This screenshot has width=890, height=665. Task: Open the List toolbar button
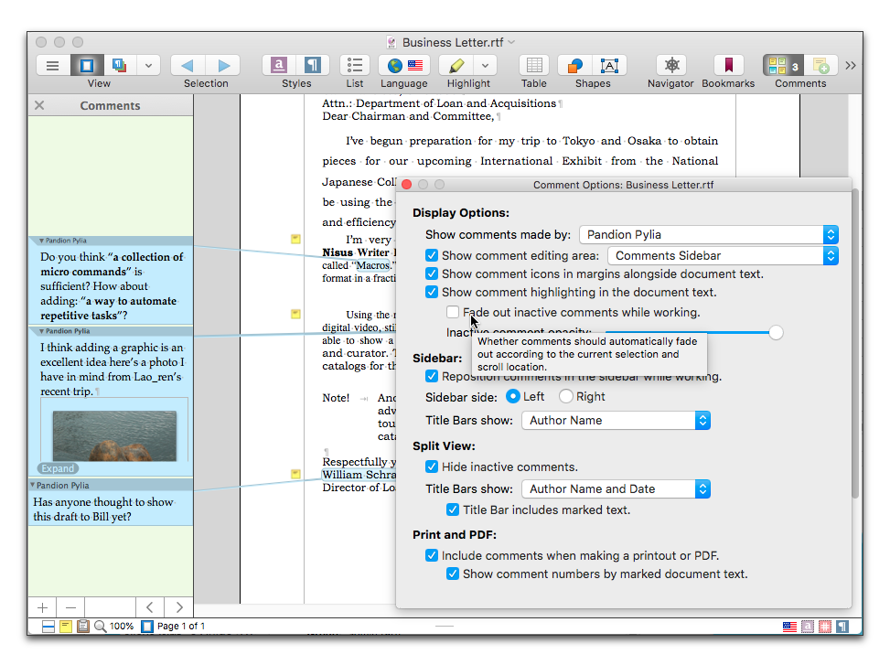[355, 66]
